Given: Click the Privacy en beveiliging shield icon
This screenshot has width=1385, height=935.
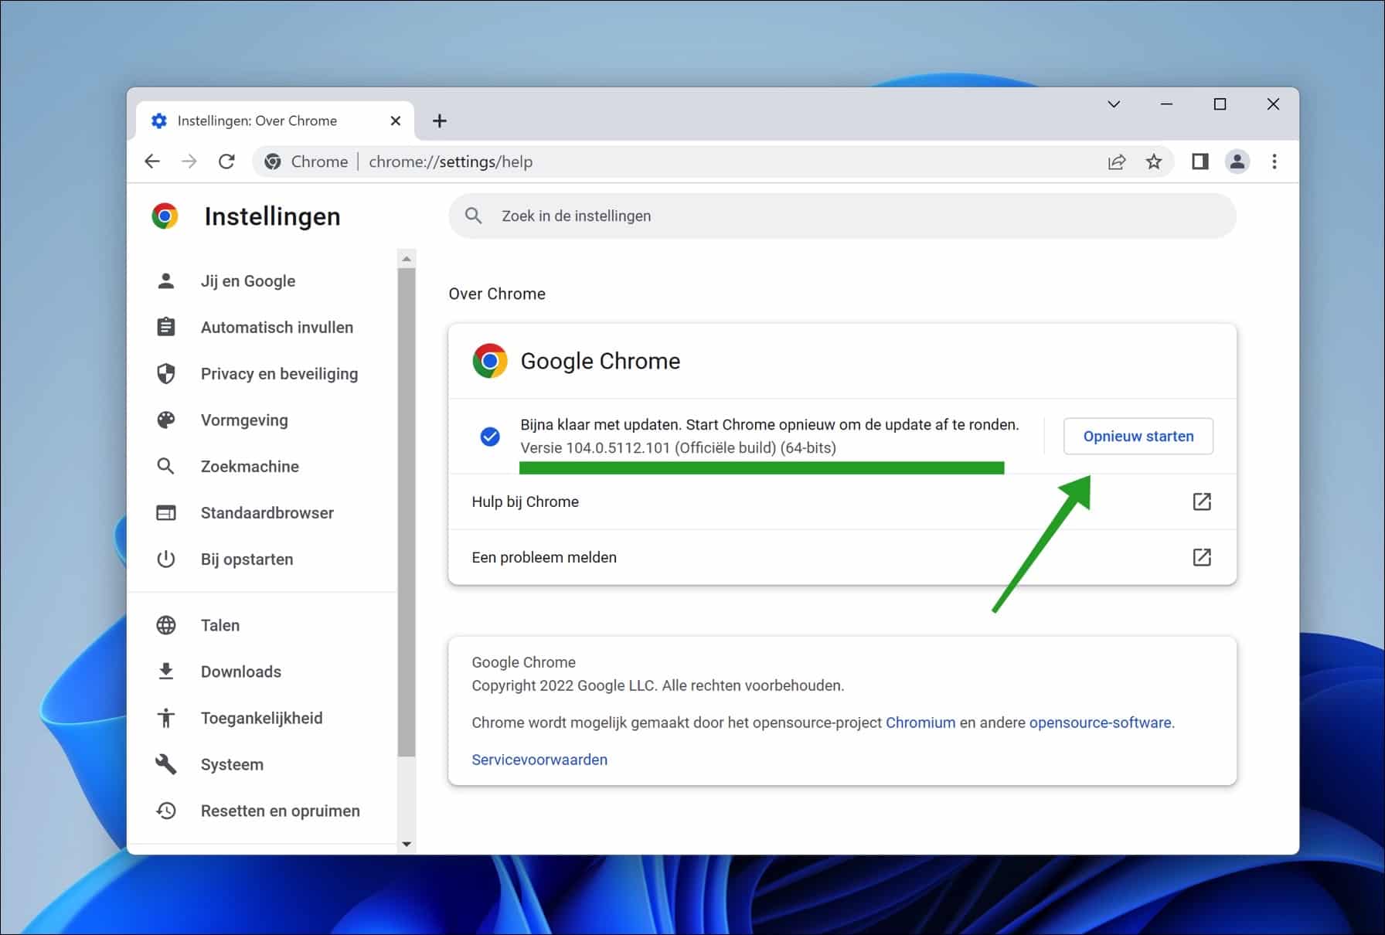Looking at the screenshot, I should pyautogui.click(x=167, y=373).
